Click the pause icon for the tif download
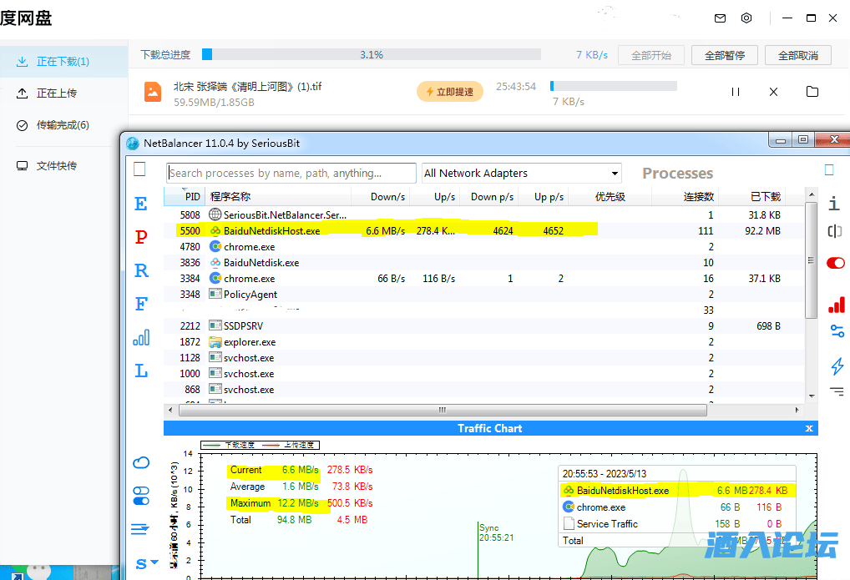The height and width of the screenshot is (580, 850). 736,92
